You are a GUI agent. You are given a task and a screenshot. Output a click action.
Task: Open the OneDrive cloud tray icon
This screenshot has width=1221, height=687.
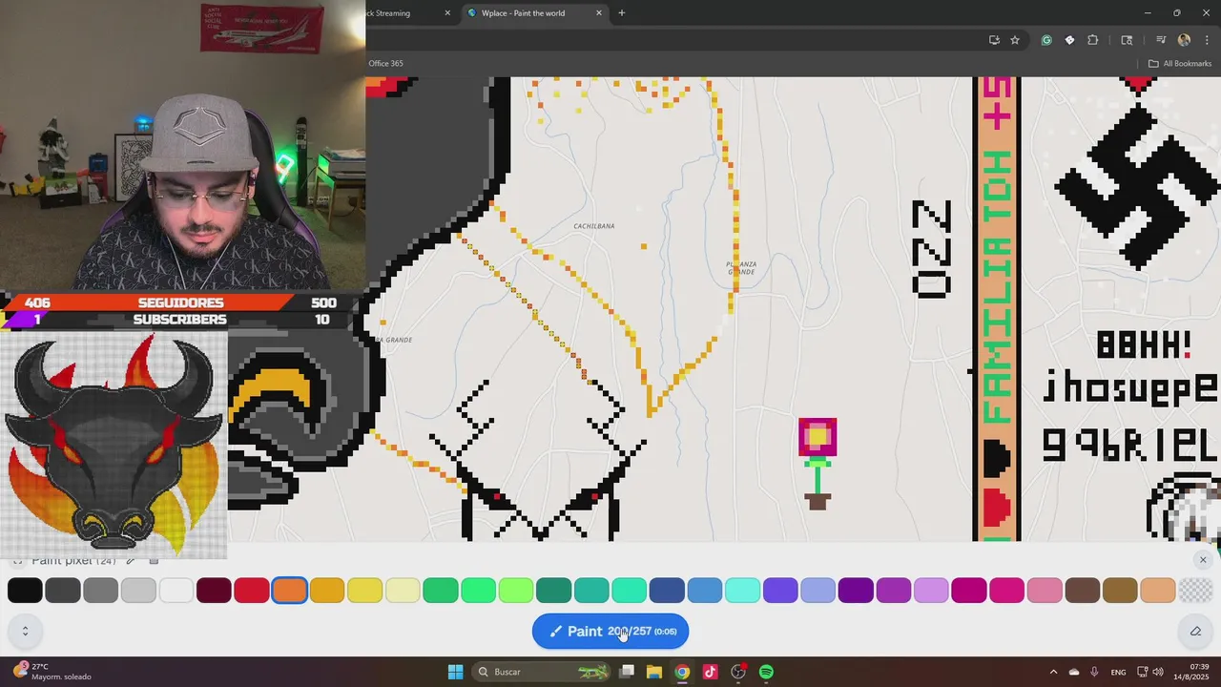[1074, 672]
